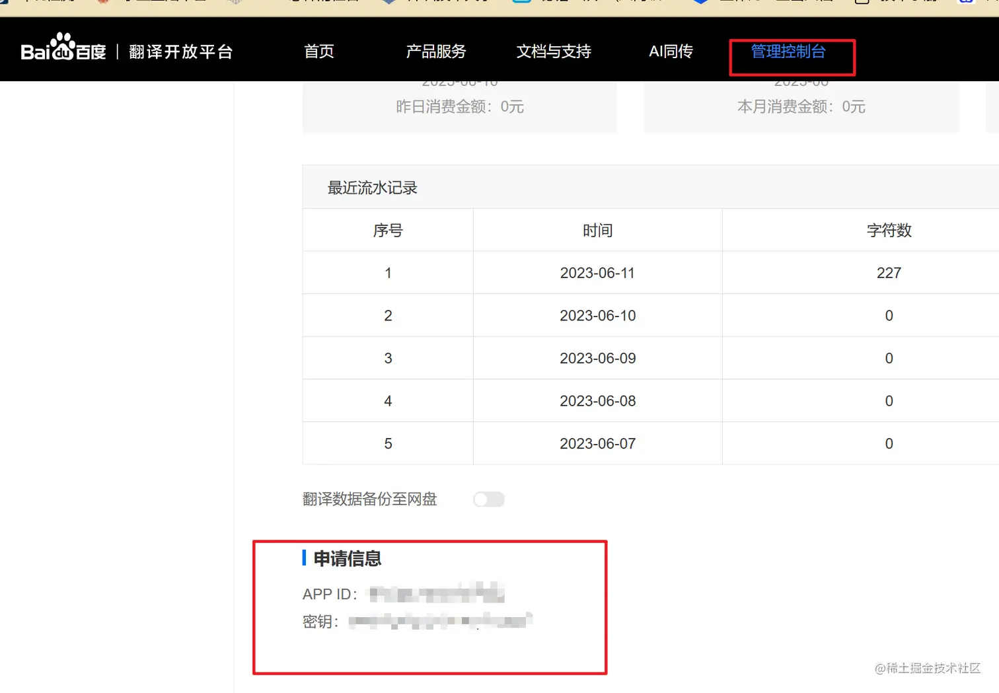Click the 翻译数据备份至网盘 label

tap(370, 499)
